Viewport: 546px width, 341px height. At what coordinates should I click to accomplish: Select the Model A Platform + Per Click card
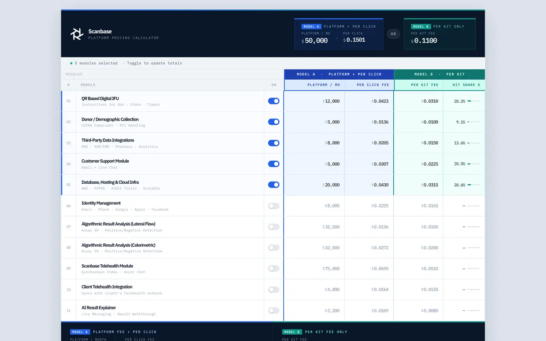tap(339, 34)
